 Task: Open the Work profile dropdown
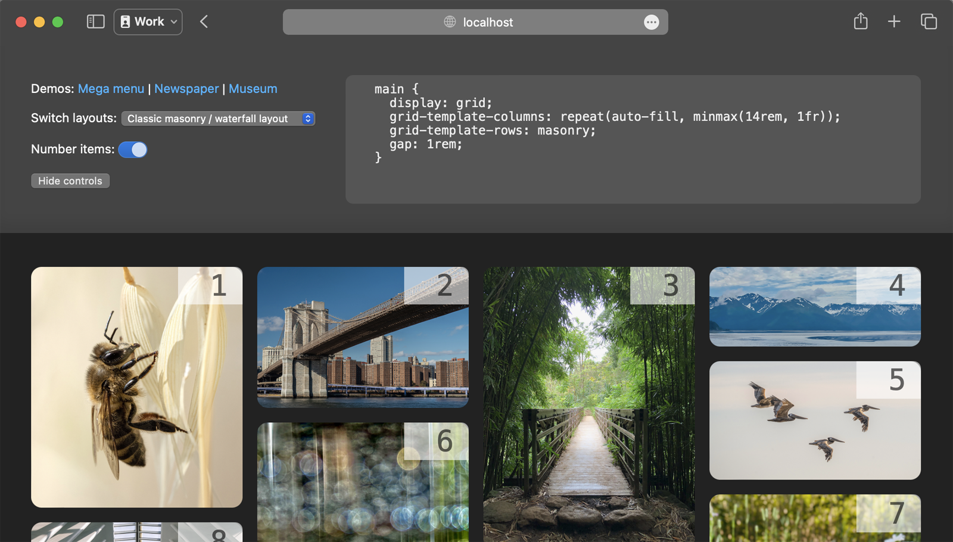click(x=148, y=22)
